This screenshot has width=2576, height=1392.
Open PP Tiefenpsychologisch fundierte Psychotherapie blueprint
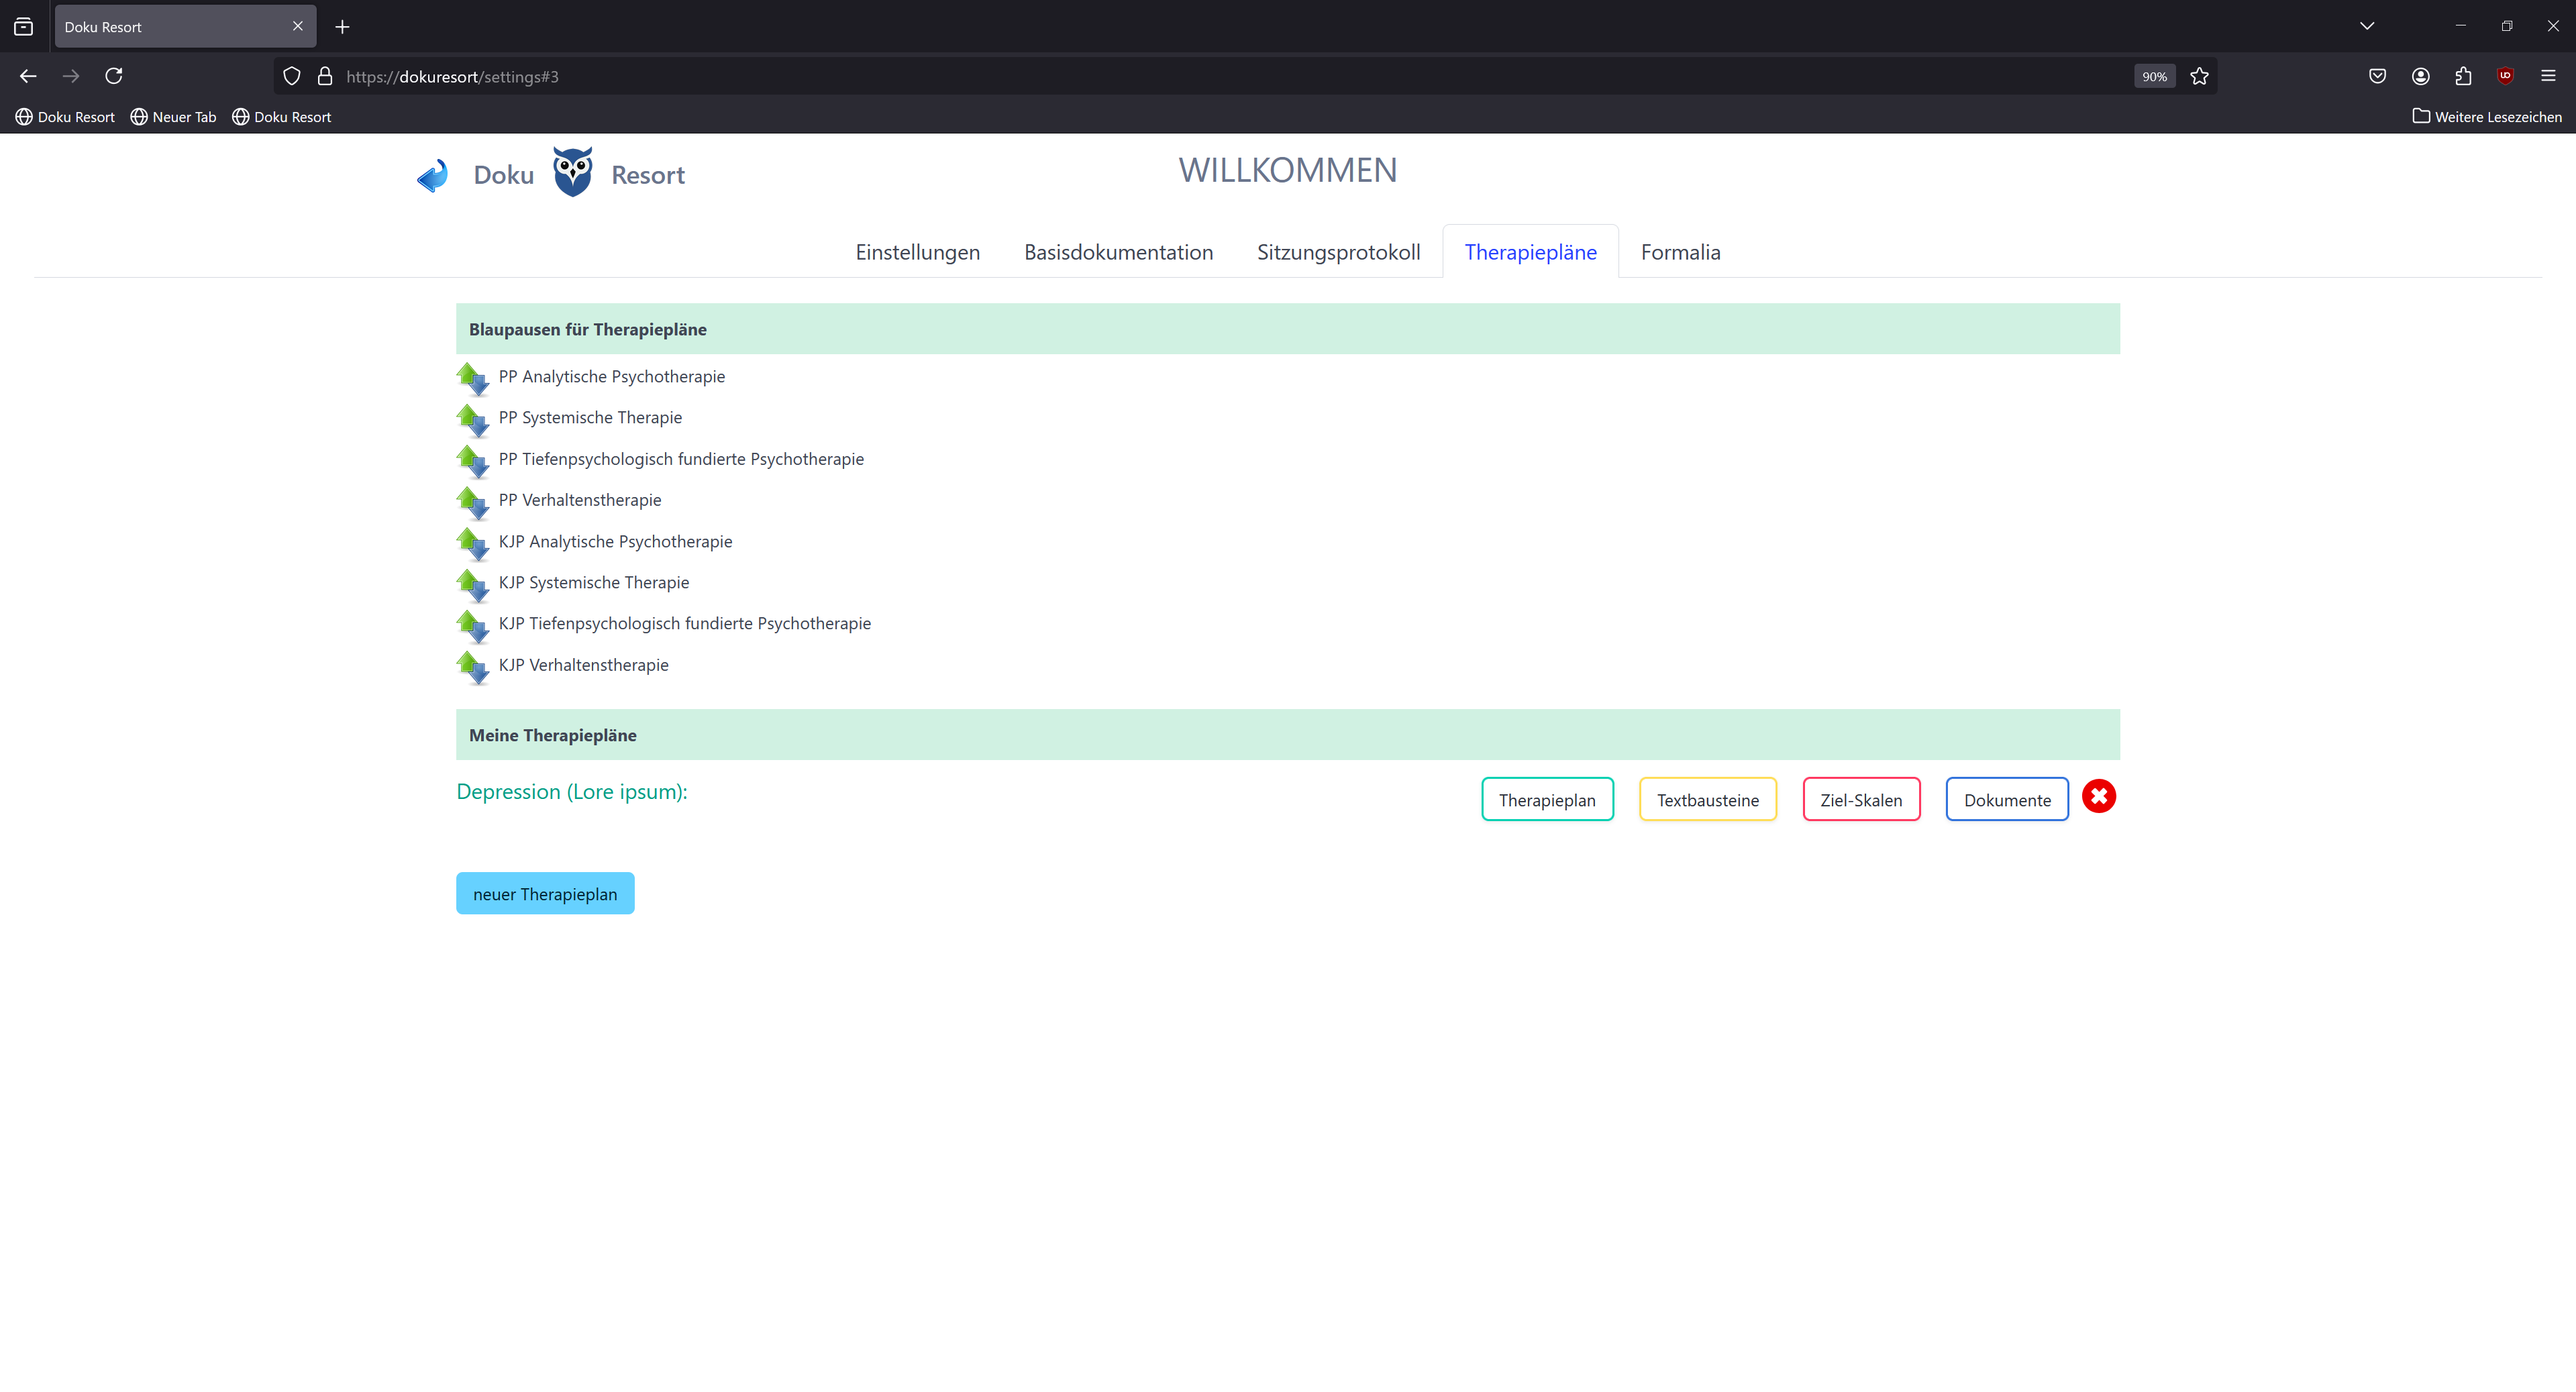(681, 459)
